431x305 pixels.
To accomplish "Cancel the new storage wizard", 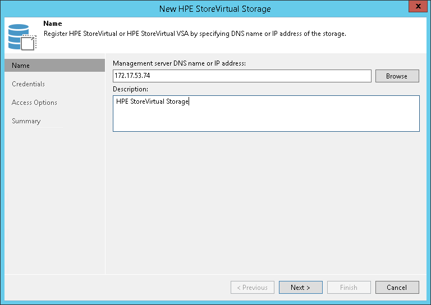I will tap(397, 288).
